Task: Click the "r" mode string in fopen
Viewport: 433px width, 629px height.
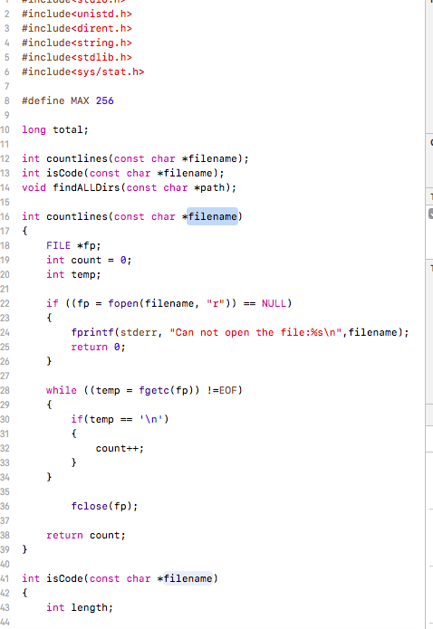Action: tap(216, 304)
